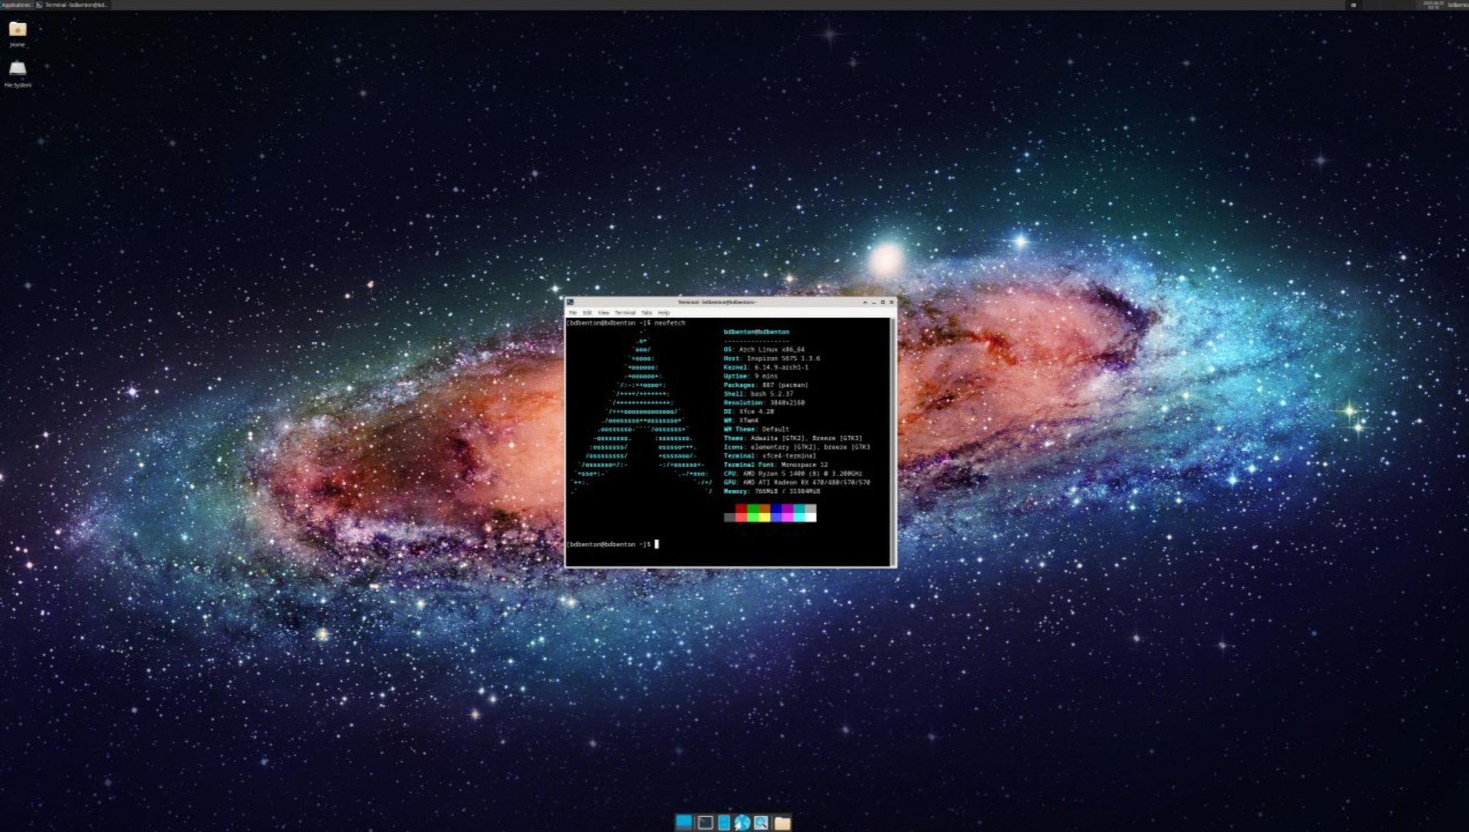Open the Tabs menu in Terminal
Viewport: 1469px width, 832px height.
[x=647, y=313]
